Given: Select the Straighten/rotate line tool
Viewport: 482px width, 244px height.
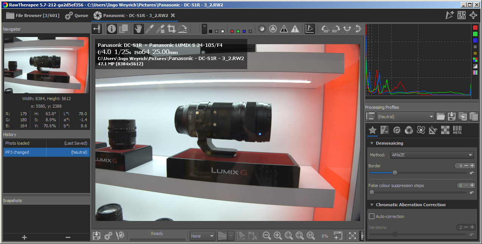Looking at the screenshot, I should click(183, 29).
